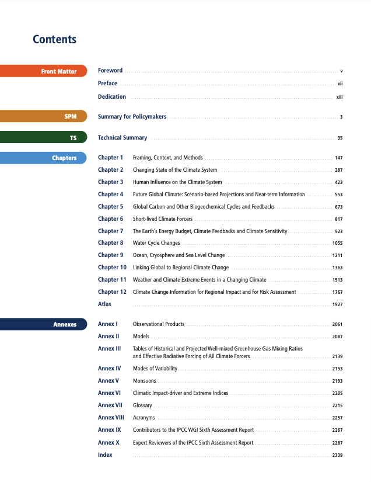Viewport: 371px width, 482px height.
Task: Go to the Preface link
Action: (x=107, y=84)
